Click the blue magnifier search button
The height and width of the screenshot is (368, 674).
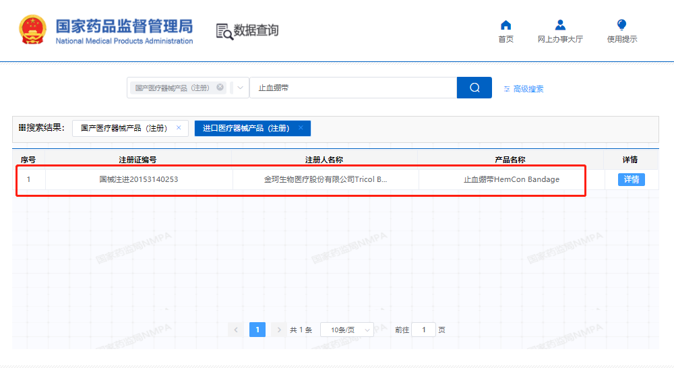pos(474,88)
